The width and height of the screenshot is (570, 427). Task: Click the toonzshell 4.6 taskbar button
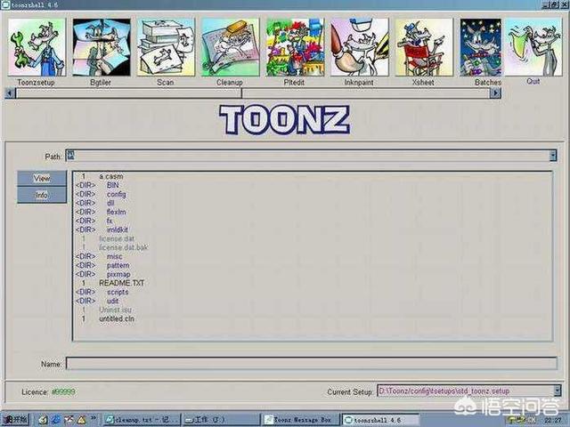380,419
